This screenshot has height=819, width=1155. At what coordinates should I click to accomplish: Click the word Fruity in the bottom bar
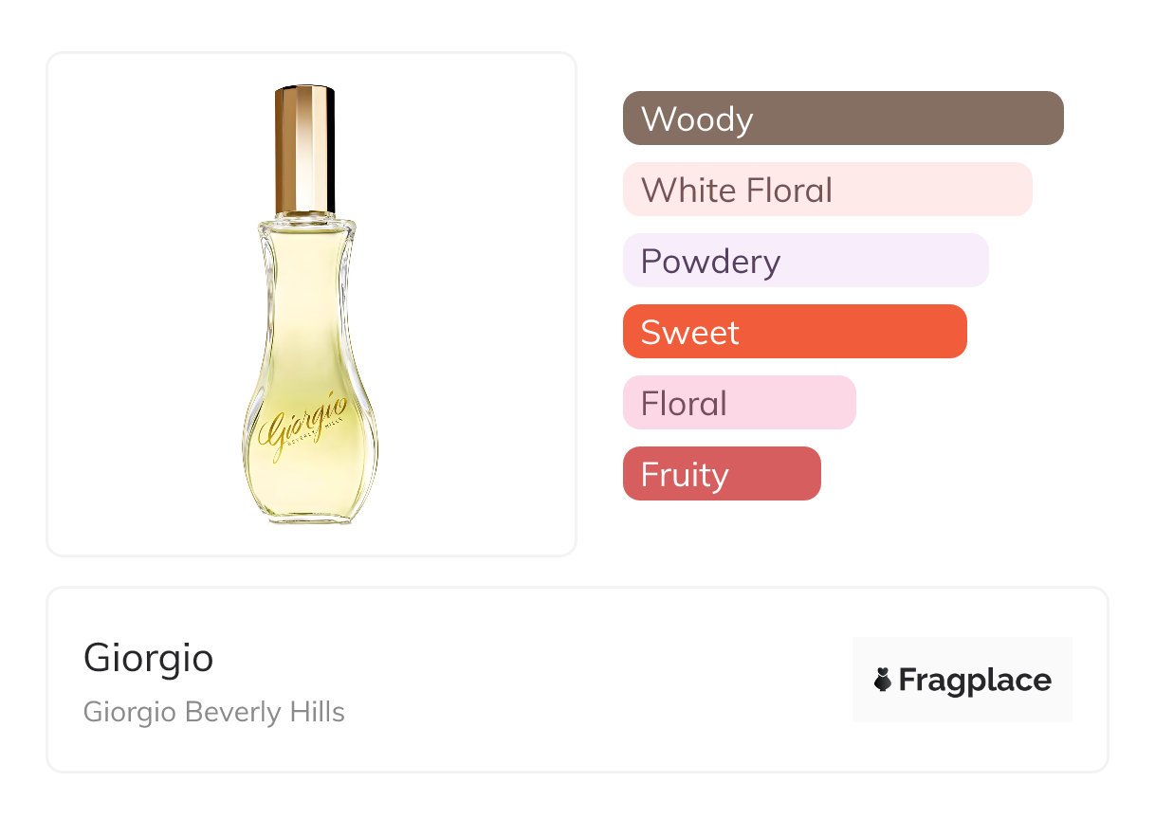(x=685, y=475)
